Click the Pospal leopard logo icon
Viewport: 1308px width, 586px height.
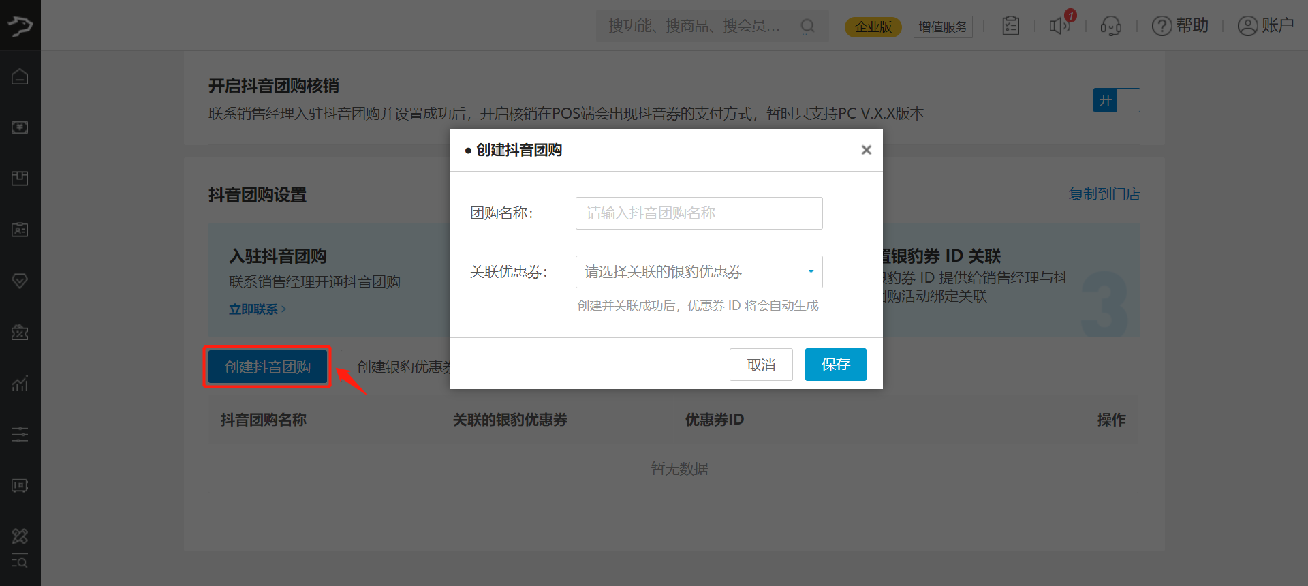[20, 26]
